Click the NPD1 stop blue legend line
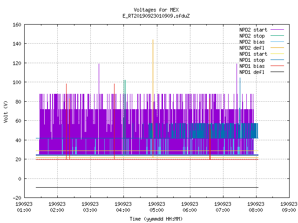Image resolution: width=298 pixels, height=223 pixels. (x=277, y=60)
